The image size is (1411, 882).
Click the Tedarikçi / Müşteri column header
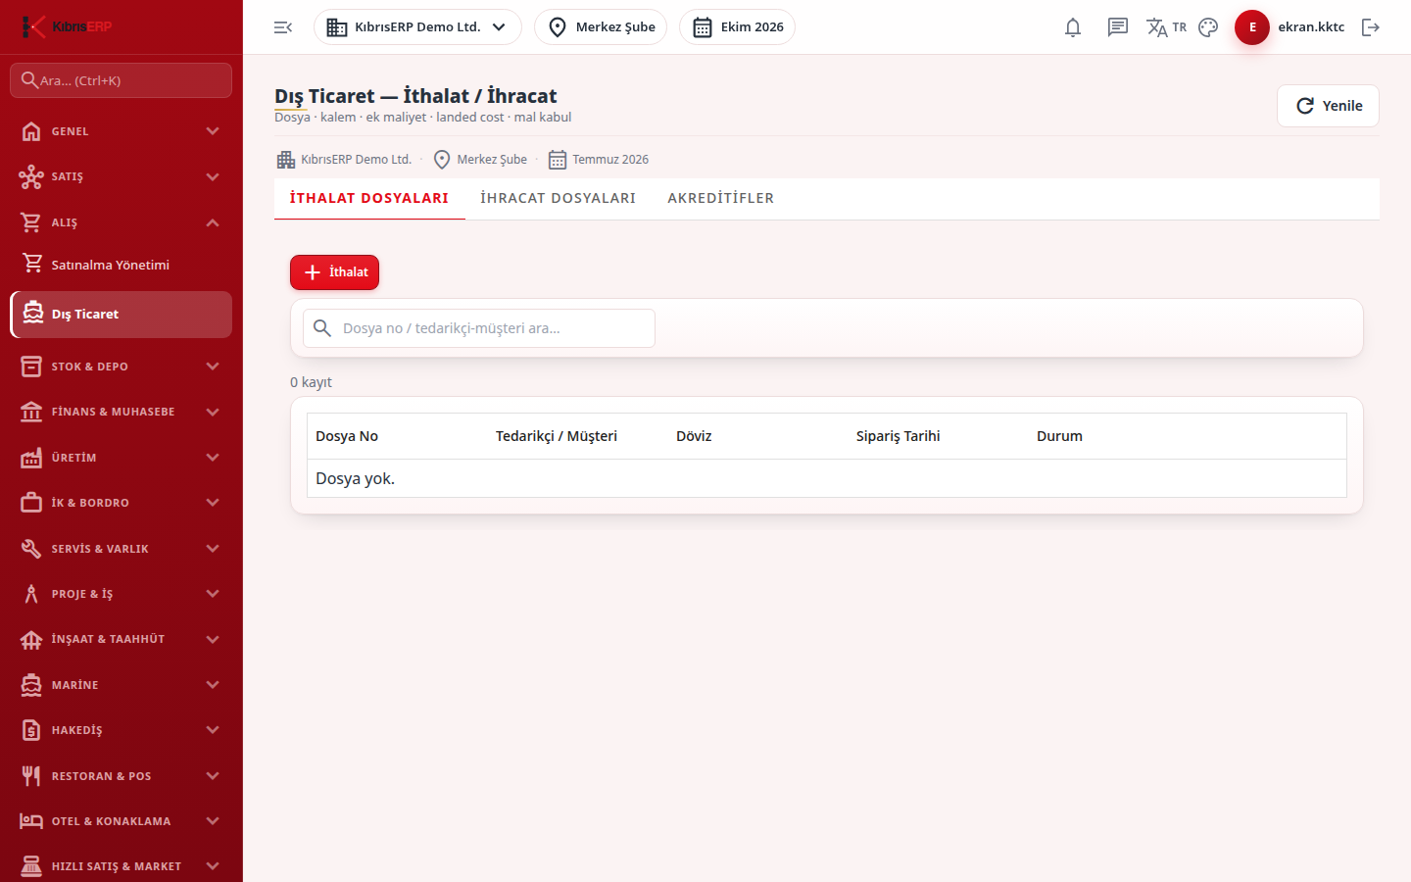click(557, 436)
